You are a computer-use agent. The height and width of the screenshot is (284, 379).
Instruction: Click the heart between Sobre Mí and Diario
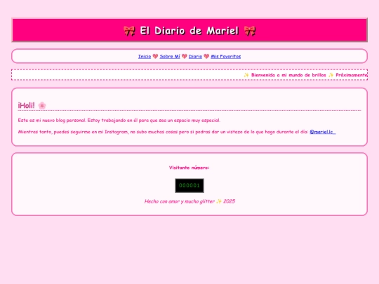click(185, 56)
